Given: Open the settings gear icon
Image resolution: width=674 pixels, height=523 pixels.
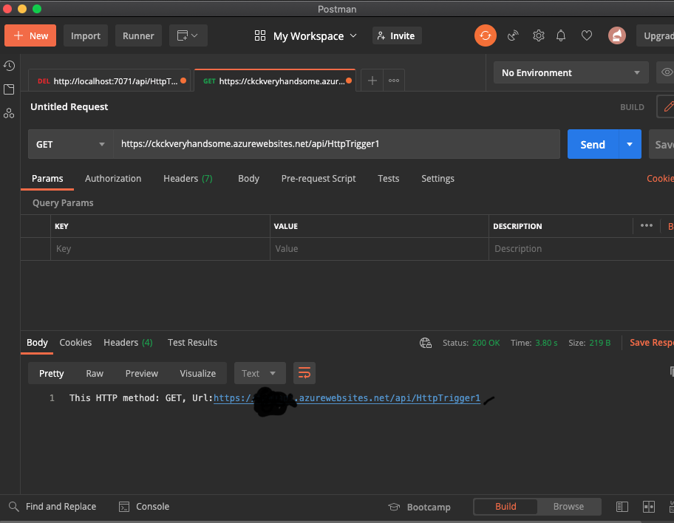Looking at the screenshot, I should 538,35.
